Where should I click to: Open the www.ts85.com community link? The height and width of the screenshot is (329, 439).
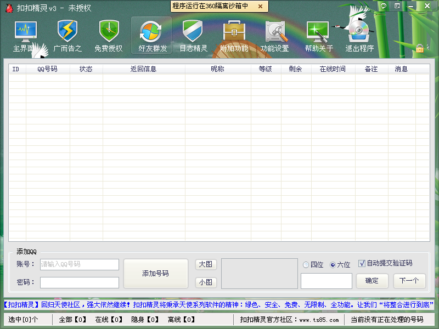coord(319,320)
